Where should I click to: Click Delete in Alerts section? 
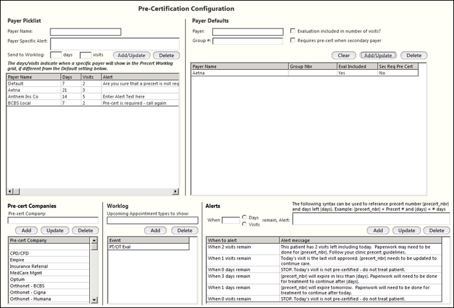click(x=437, y=230)
